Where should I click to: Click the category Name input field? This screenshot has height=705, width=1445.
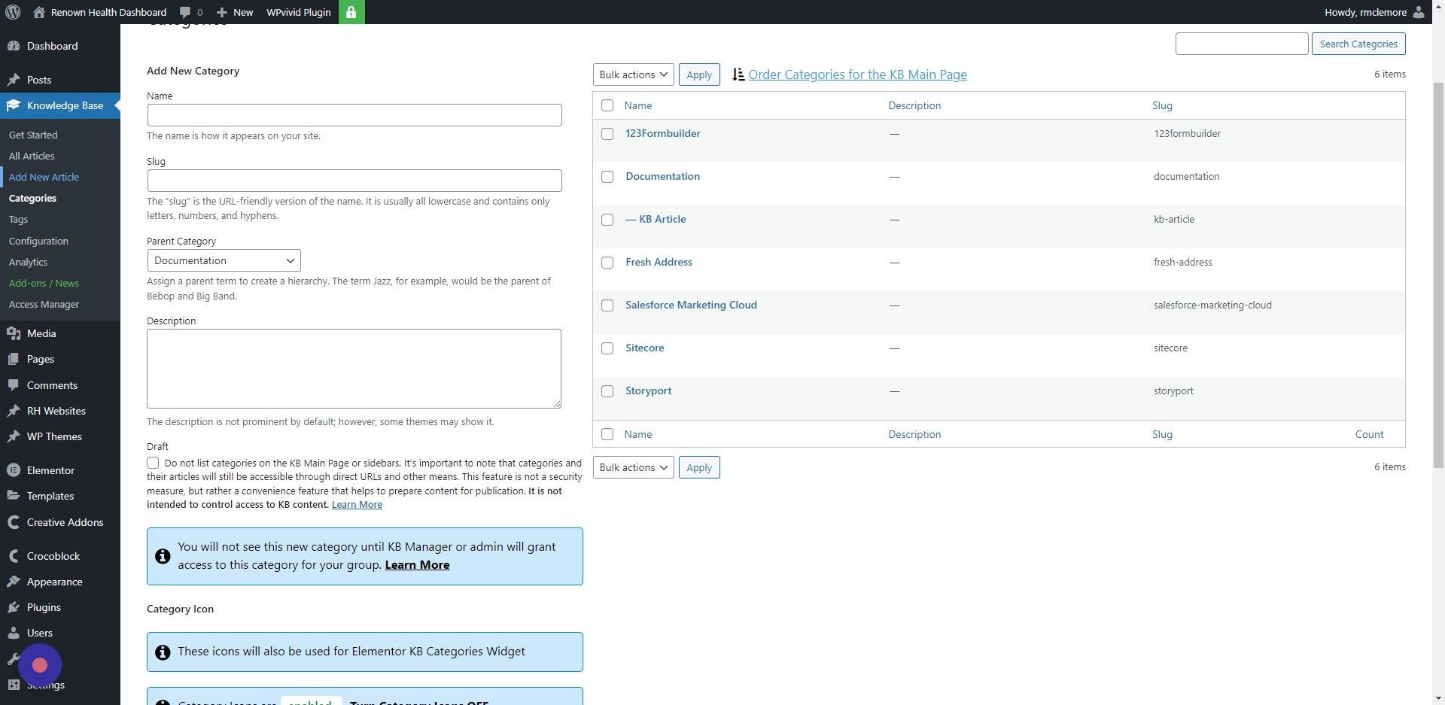[x=354, y=115]
